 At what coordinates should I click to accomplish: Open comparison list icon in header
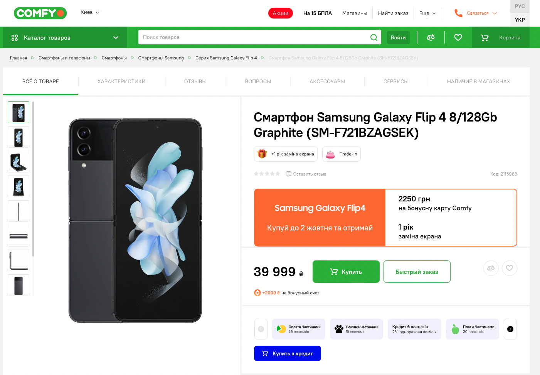click(431, 37)
